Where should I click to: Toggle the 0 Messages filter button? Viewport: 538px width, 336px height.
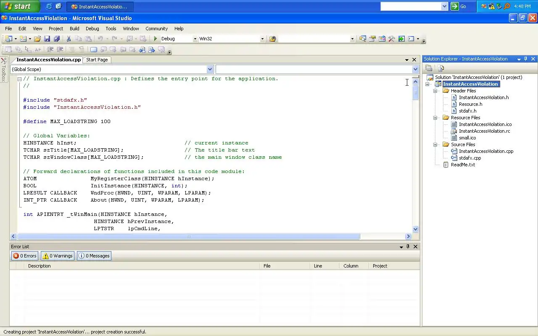tap(94, 256)
